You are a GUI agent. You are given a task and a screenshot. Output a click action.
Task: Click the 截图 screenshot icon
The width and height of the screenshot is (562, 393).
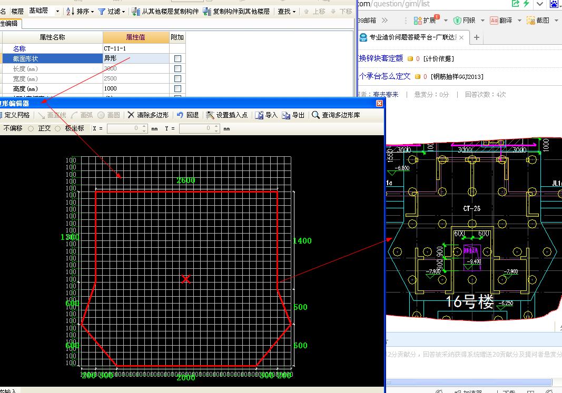coord(530,21)
